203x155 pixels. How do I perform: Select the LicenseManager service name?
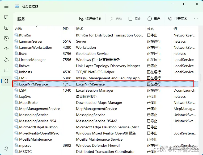tap(32, 60)
